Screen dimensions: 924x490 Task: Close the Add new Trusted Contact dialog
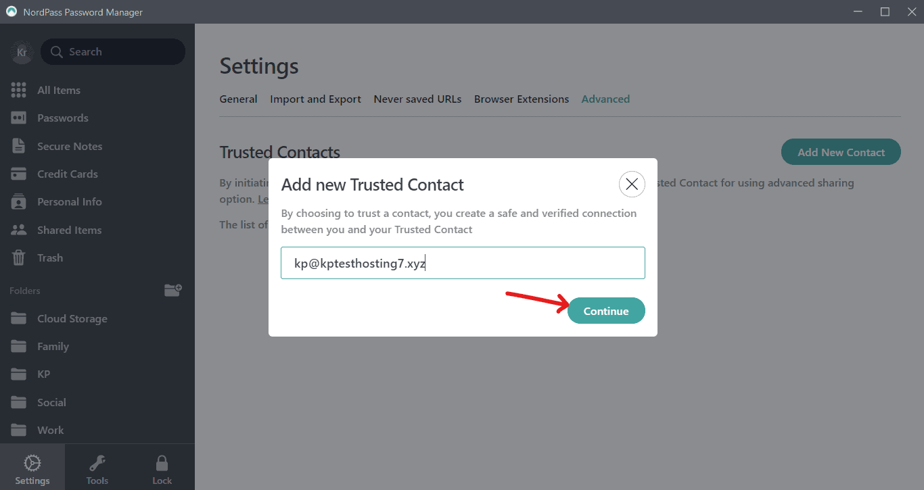click(632, 184)
